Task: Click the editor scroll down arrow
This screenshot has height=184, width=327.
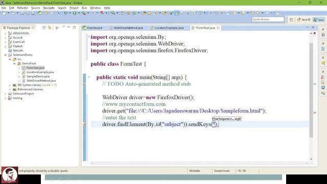Action: [x=311, y=159]
